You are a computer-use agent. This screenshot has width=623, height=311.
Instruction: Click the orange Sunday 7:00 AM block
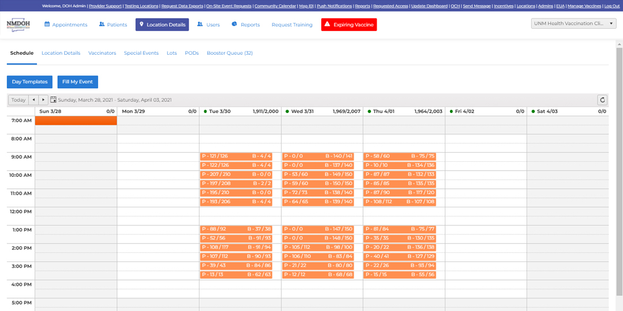tap(76, 120)
